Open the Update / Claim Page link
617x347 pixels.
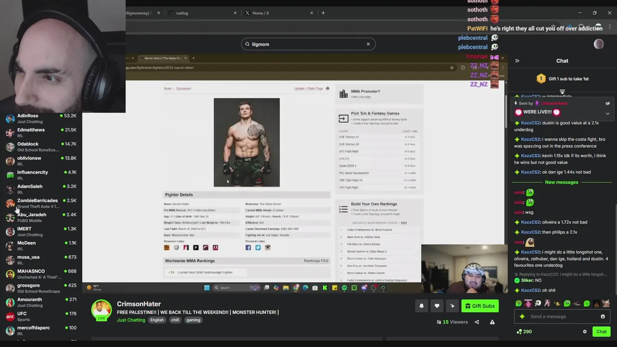(x=308, y=89)
